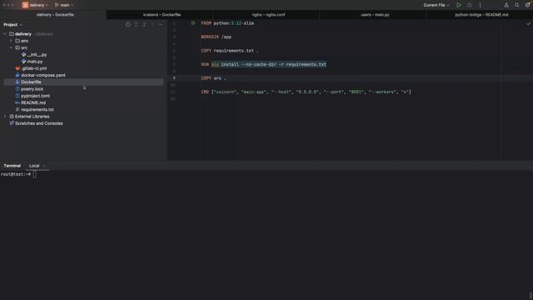Click the WORKDIR /app line

coord(217,37)
